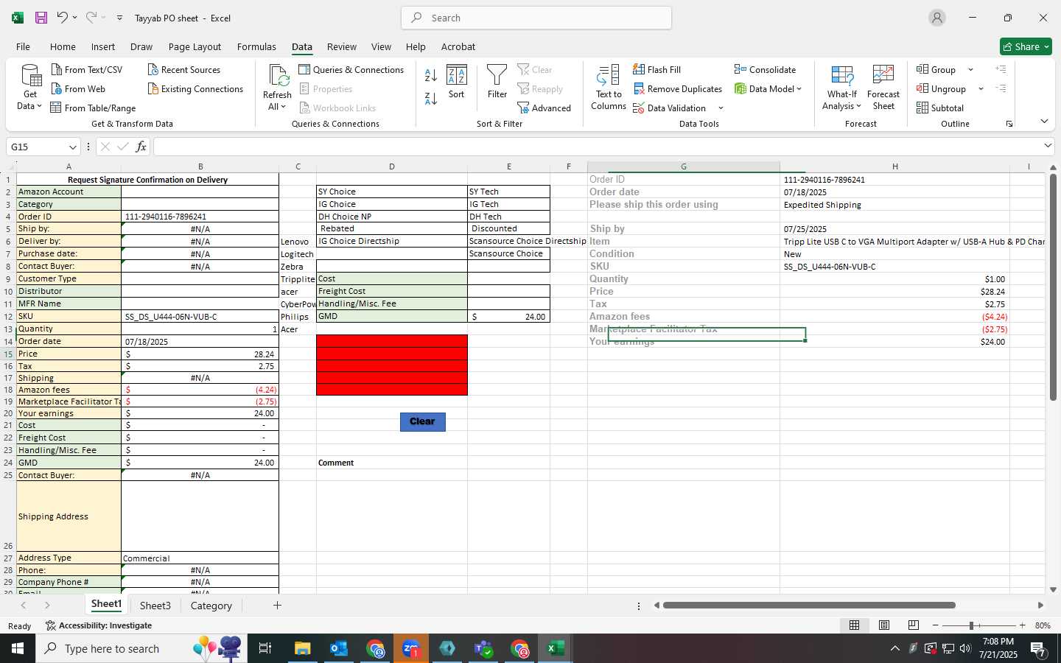Open the Category sheet tab
Screen dimensions: 1061x663
[211, 606]
